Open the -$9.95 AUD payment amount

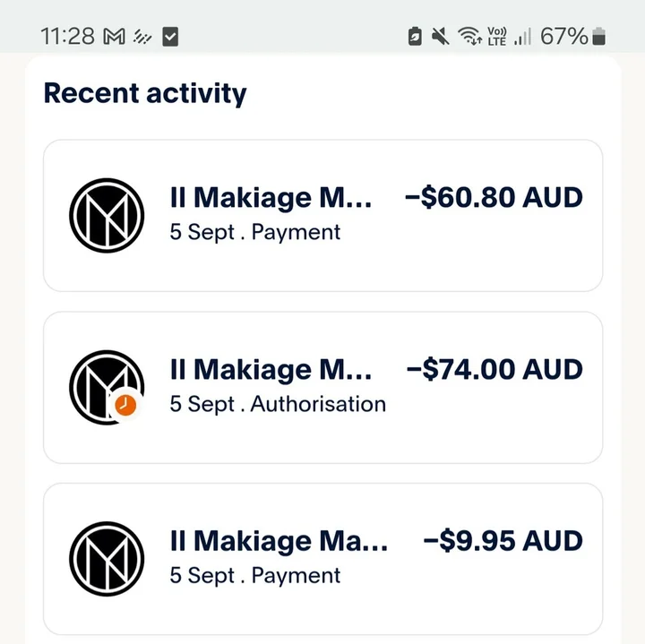(x=503, y=541)
